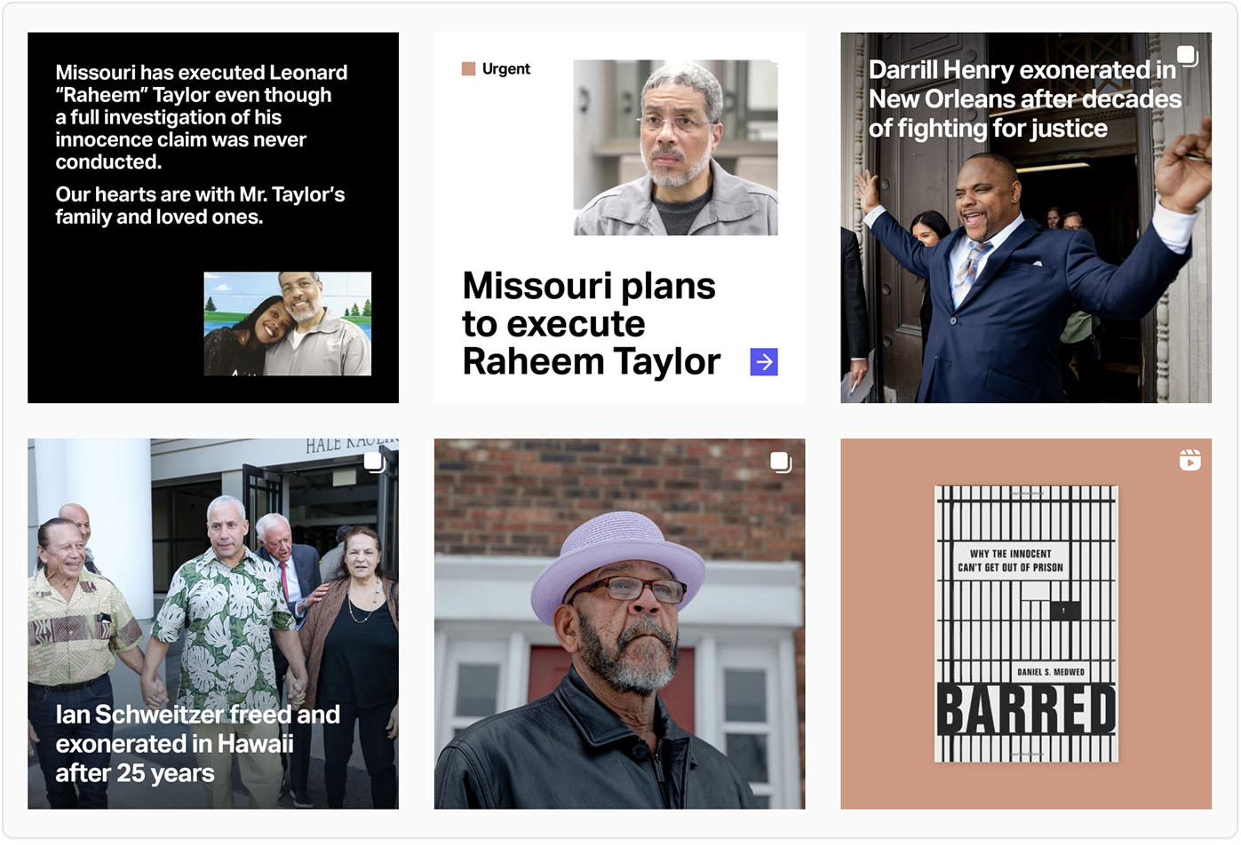Open Darrill Henry exonerated headline
This screenshot has width=1241, height=845.
tap(1024, 99)
